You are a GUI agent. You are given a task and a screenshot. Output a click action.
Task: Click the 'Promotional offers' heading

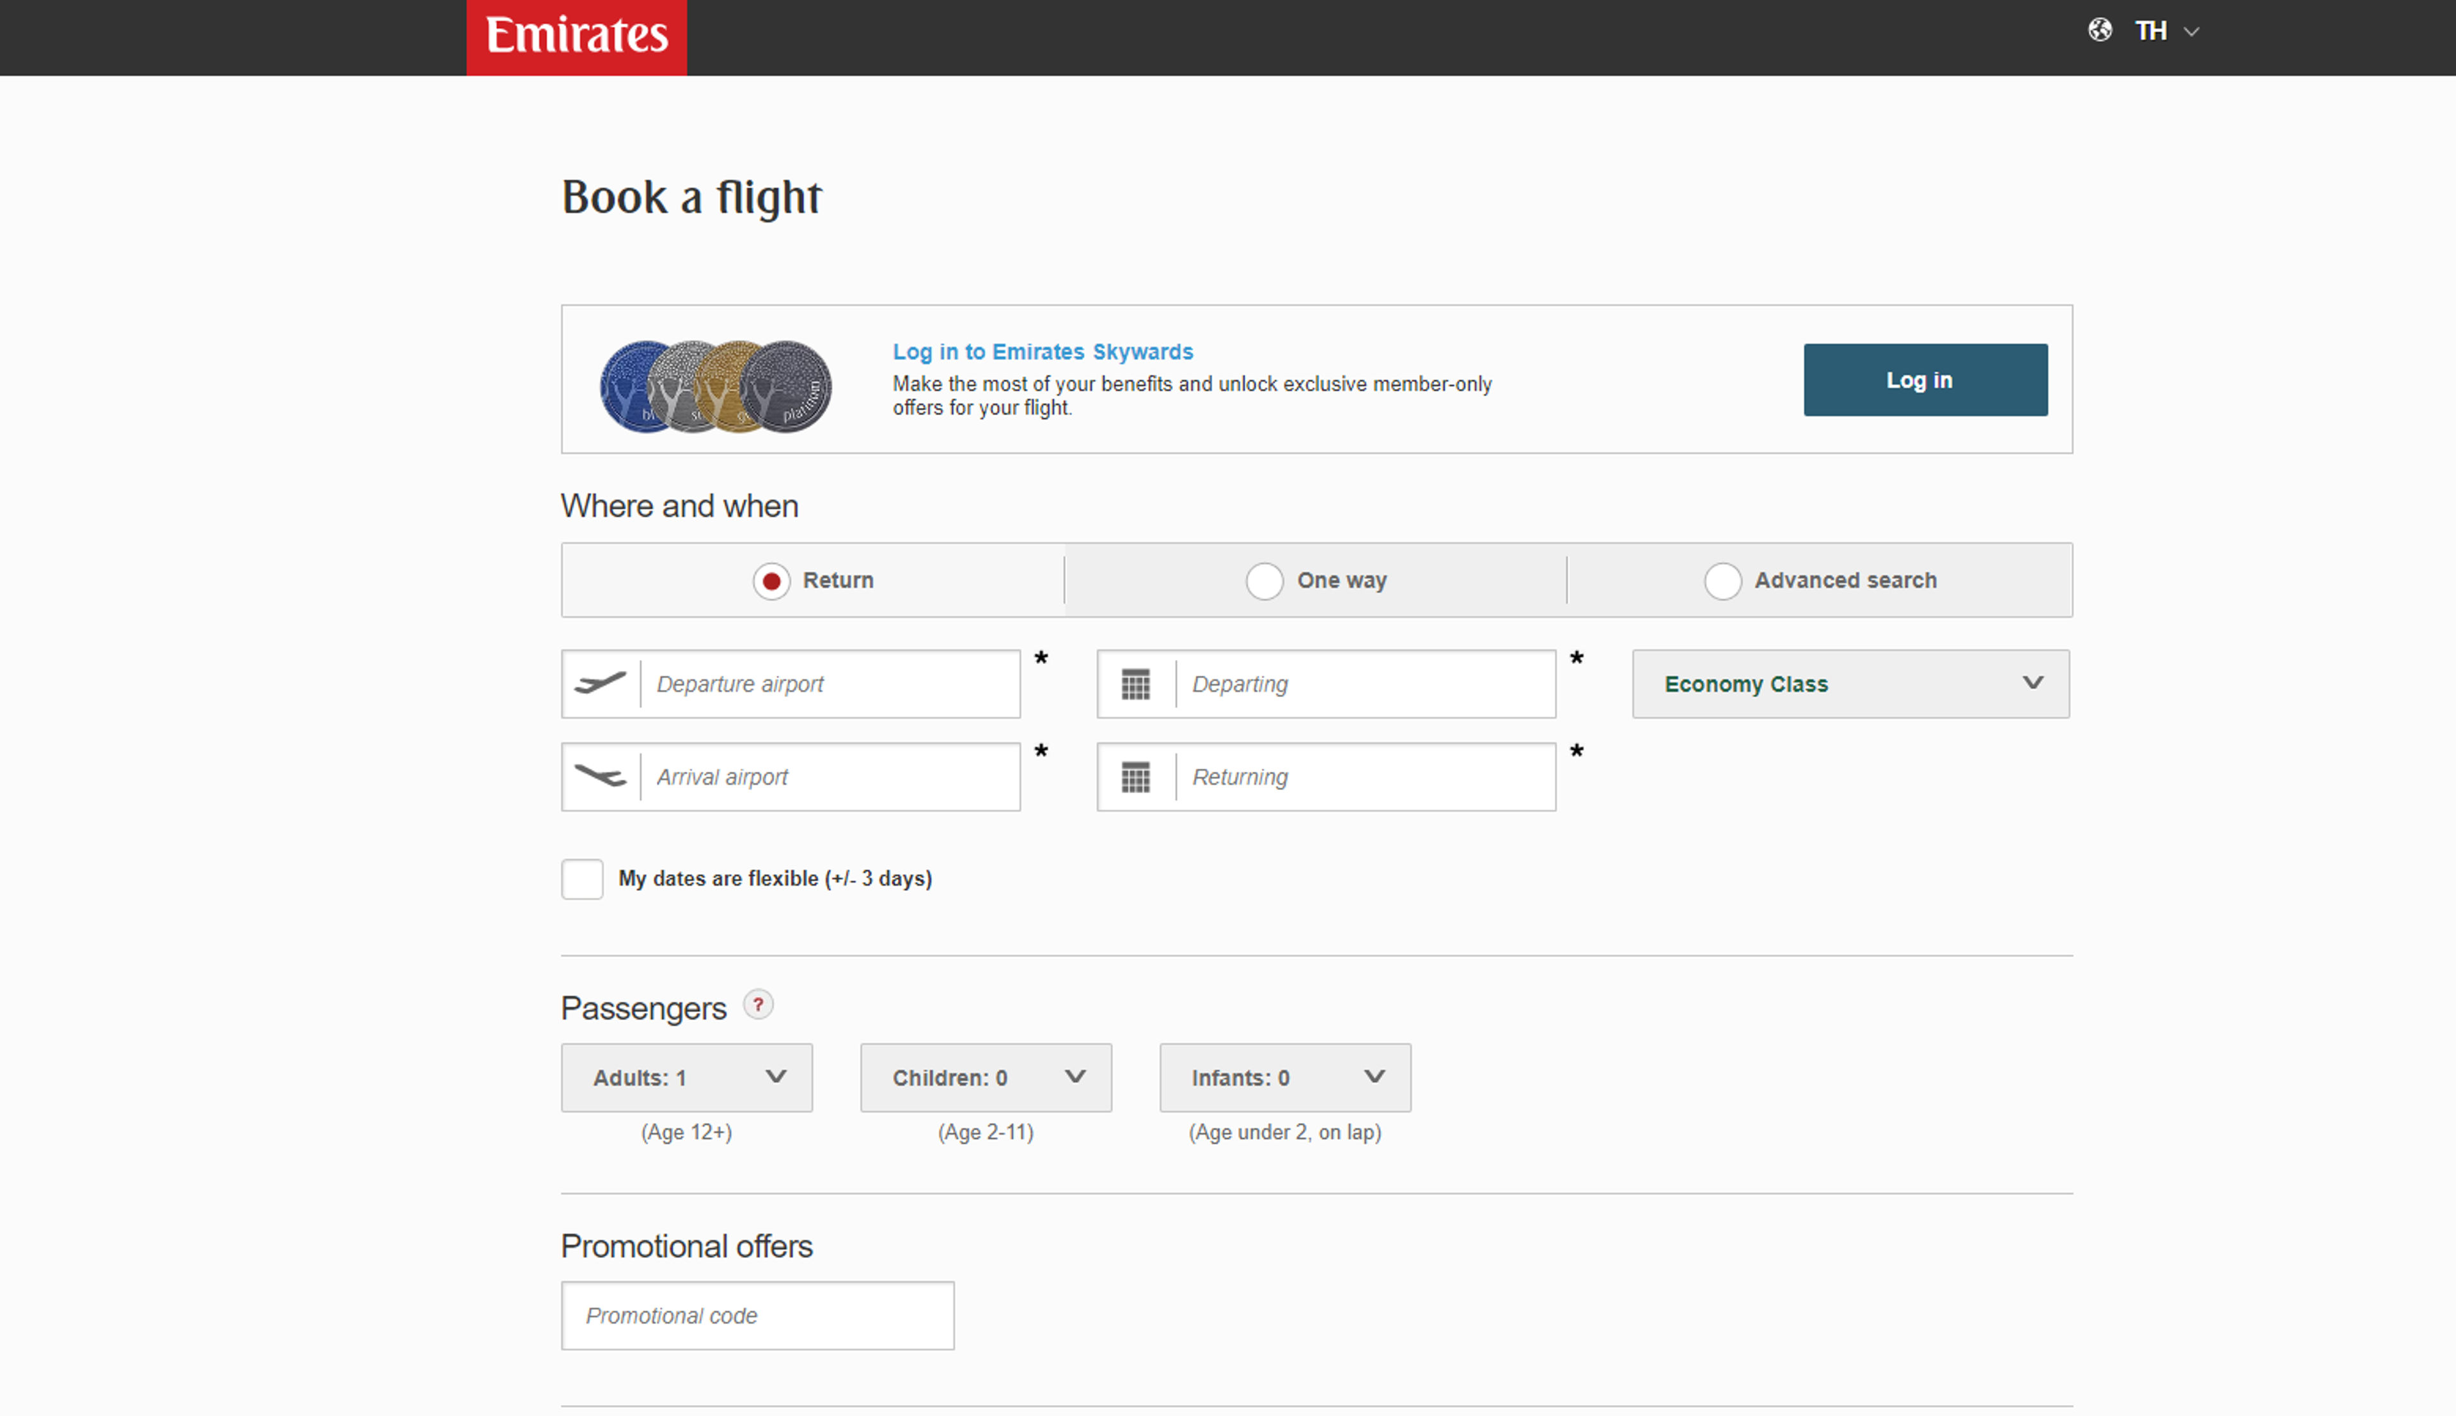(x=686, y=1246)
